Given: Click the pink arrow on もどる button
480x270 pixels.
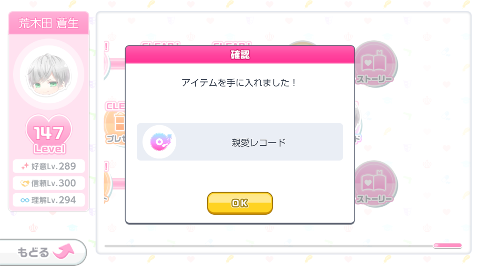Looking at the screenshot, I should (63, 251).
